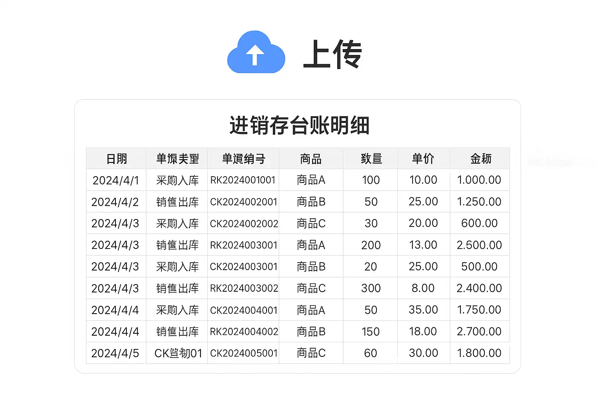Click the 进销存台账明细 table title
The height and width of the screenshot is (402, 603).
(299, 126)
